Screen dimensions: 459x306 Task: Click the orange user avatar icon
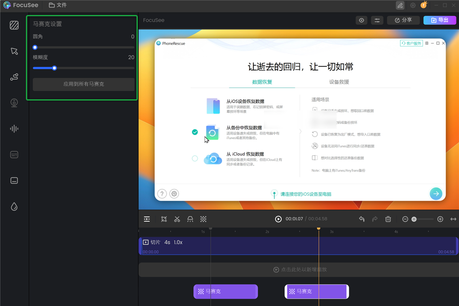click(424, 5)
